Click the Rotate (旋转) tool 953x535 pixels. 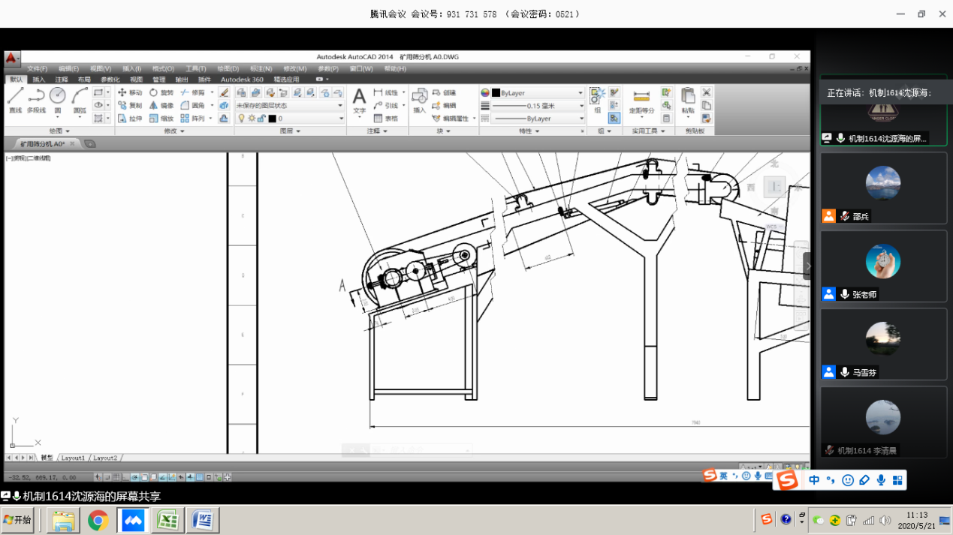(161, 93)
